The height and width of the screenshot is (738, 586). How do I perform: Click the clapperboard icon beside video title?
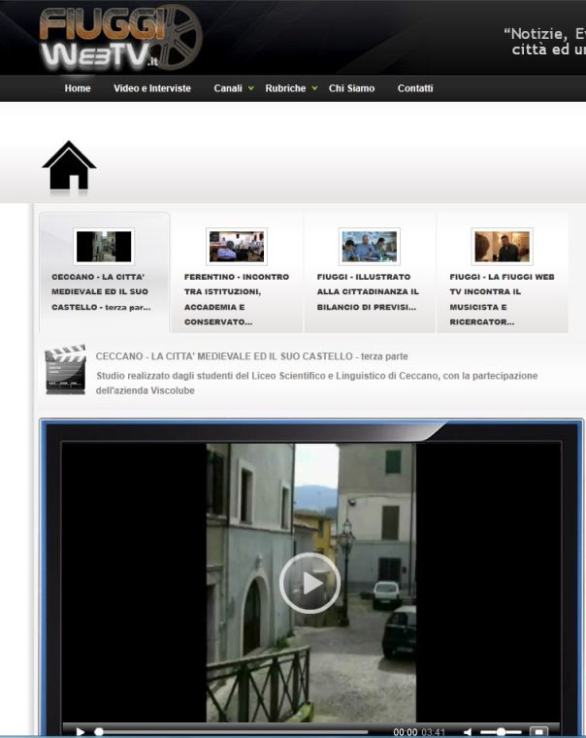pos(65,369)
